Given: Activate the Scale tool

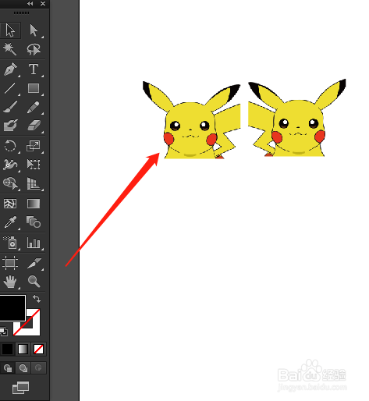Looking at the screenshot, I should 34,146.
